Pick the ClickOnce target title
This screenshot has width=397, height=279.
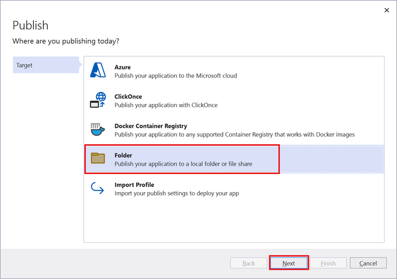(128, 96)
